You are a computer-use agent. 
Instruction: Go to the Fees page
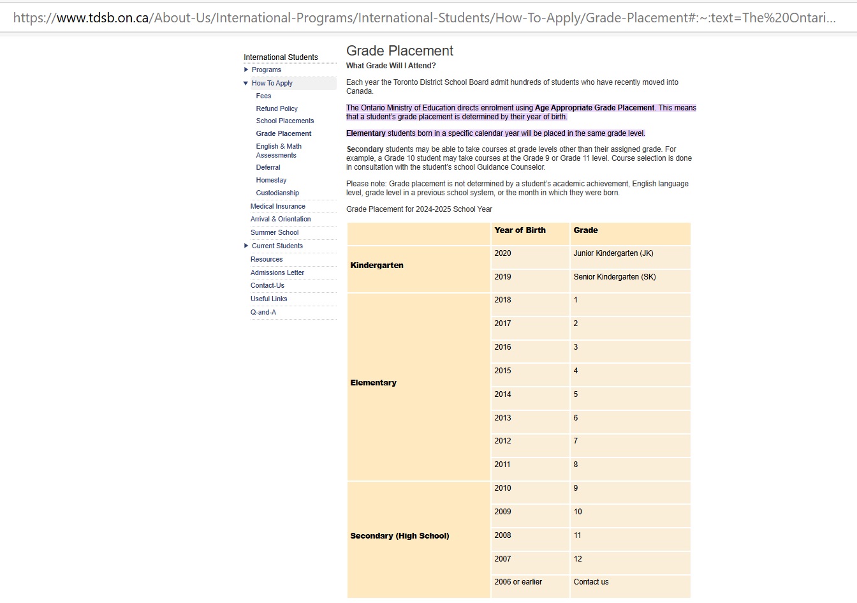(263, 96)
